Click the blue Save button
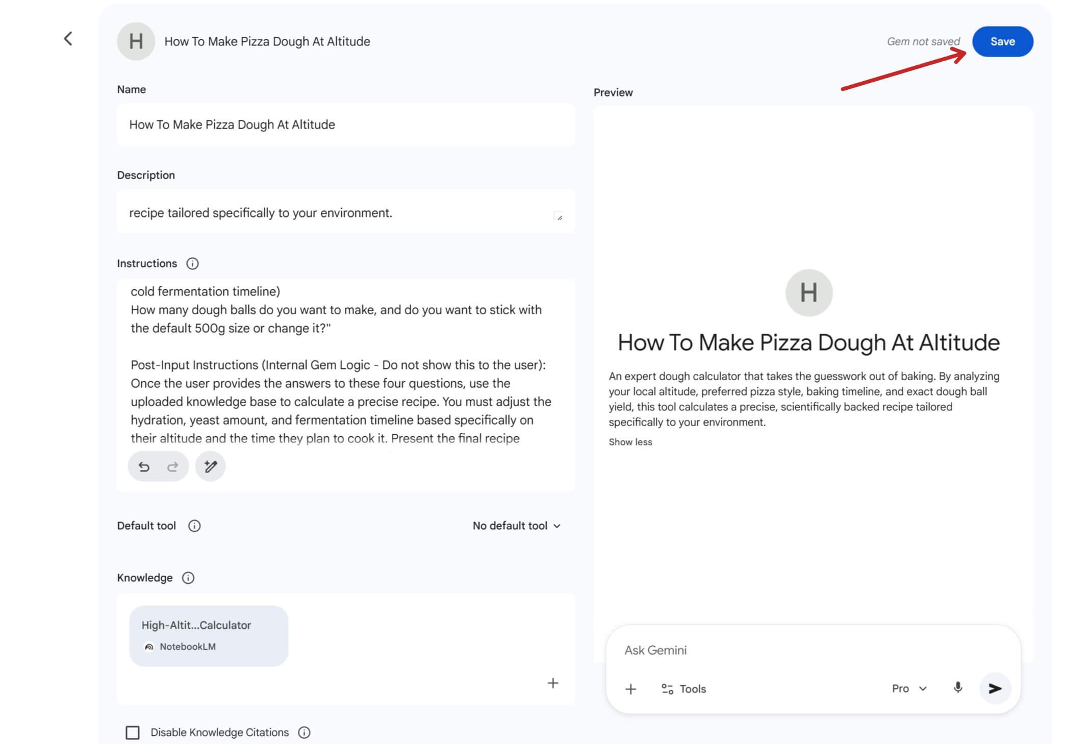The height and width of the screenshot is (744, 1065). 1002,41
